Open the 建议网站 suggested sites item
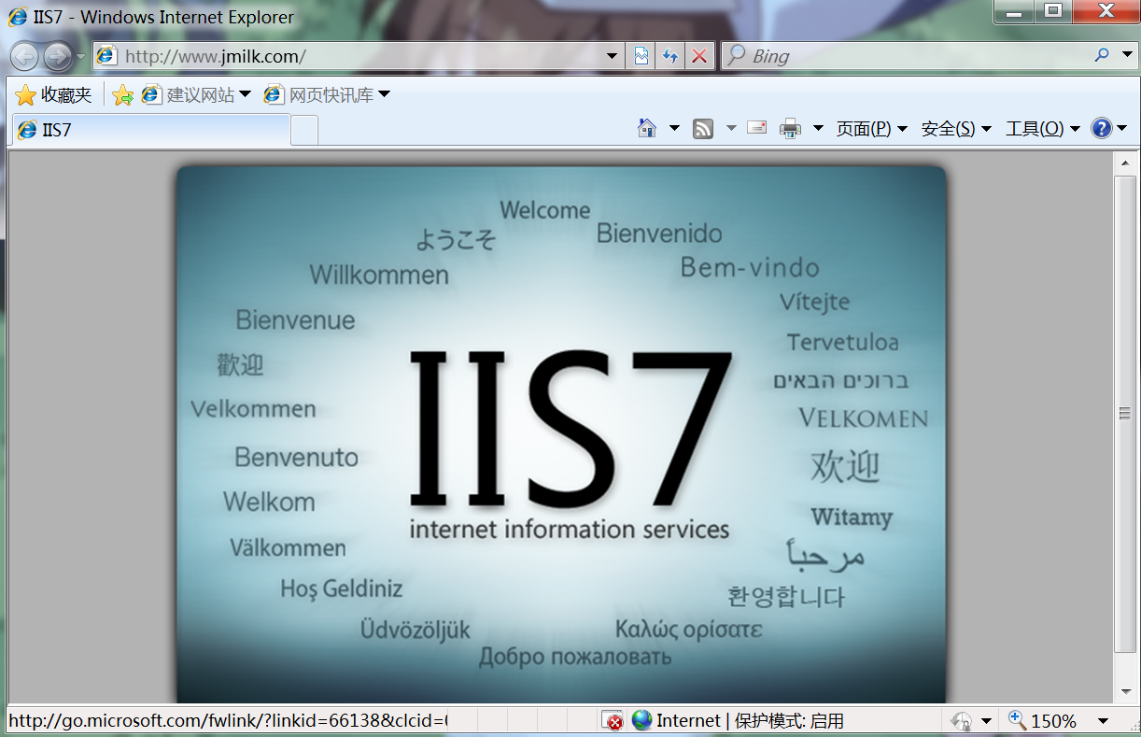This screenshot has width=1141, height=737. click(196, 94)
